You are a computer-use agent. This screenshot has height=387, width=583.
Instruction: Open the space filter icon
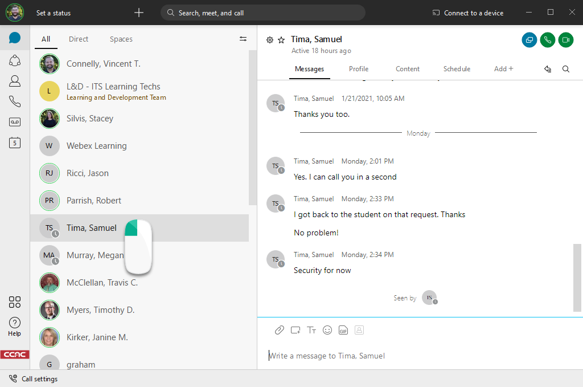[243, 39]
